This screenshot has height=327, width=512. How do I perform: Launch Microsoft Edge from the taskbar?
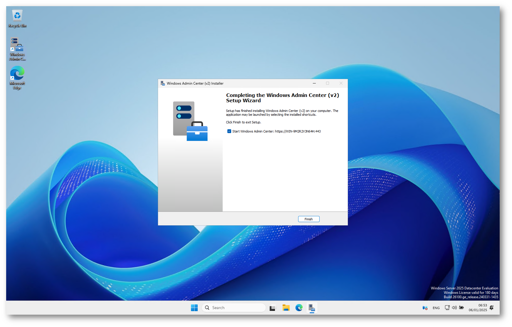(x=299, y=308)
